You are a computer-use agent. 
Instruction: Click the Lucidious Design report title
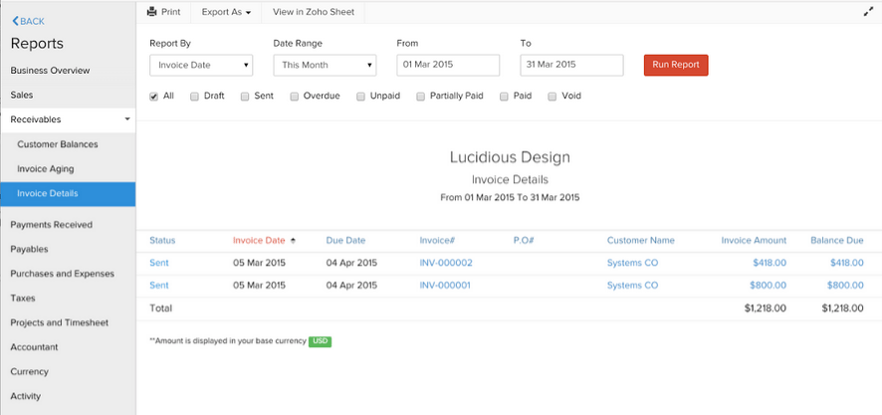point(510,157)
